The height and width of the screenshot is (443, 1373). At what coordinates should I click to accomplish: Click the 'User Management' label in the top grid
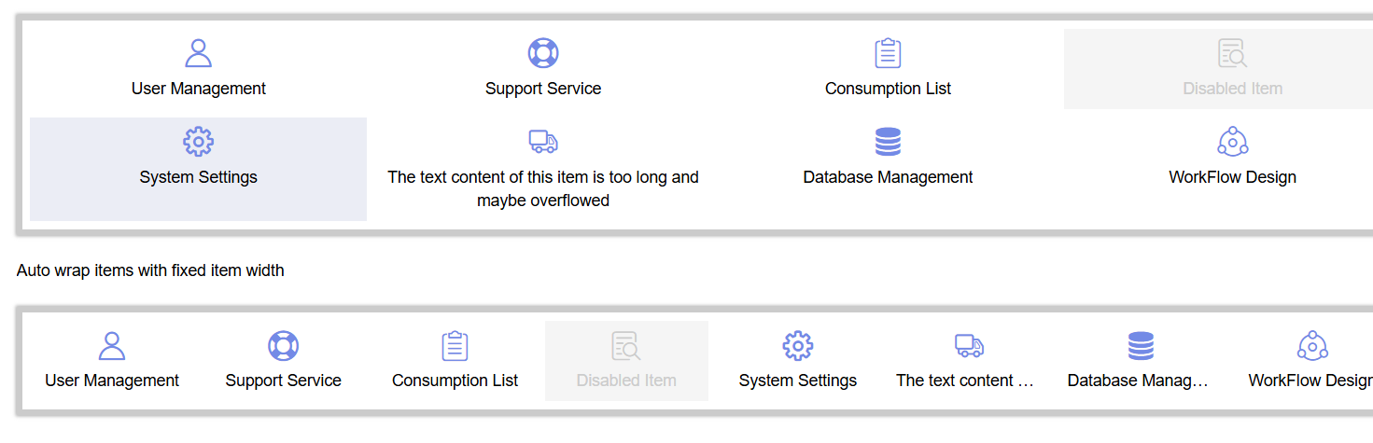pyautogui.click(x=198, y=89)
